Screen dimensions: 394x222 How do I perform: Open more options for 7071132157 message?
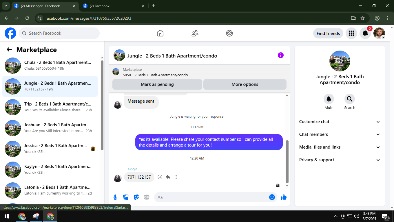(x=176, y=177)
